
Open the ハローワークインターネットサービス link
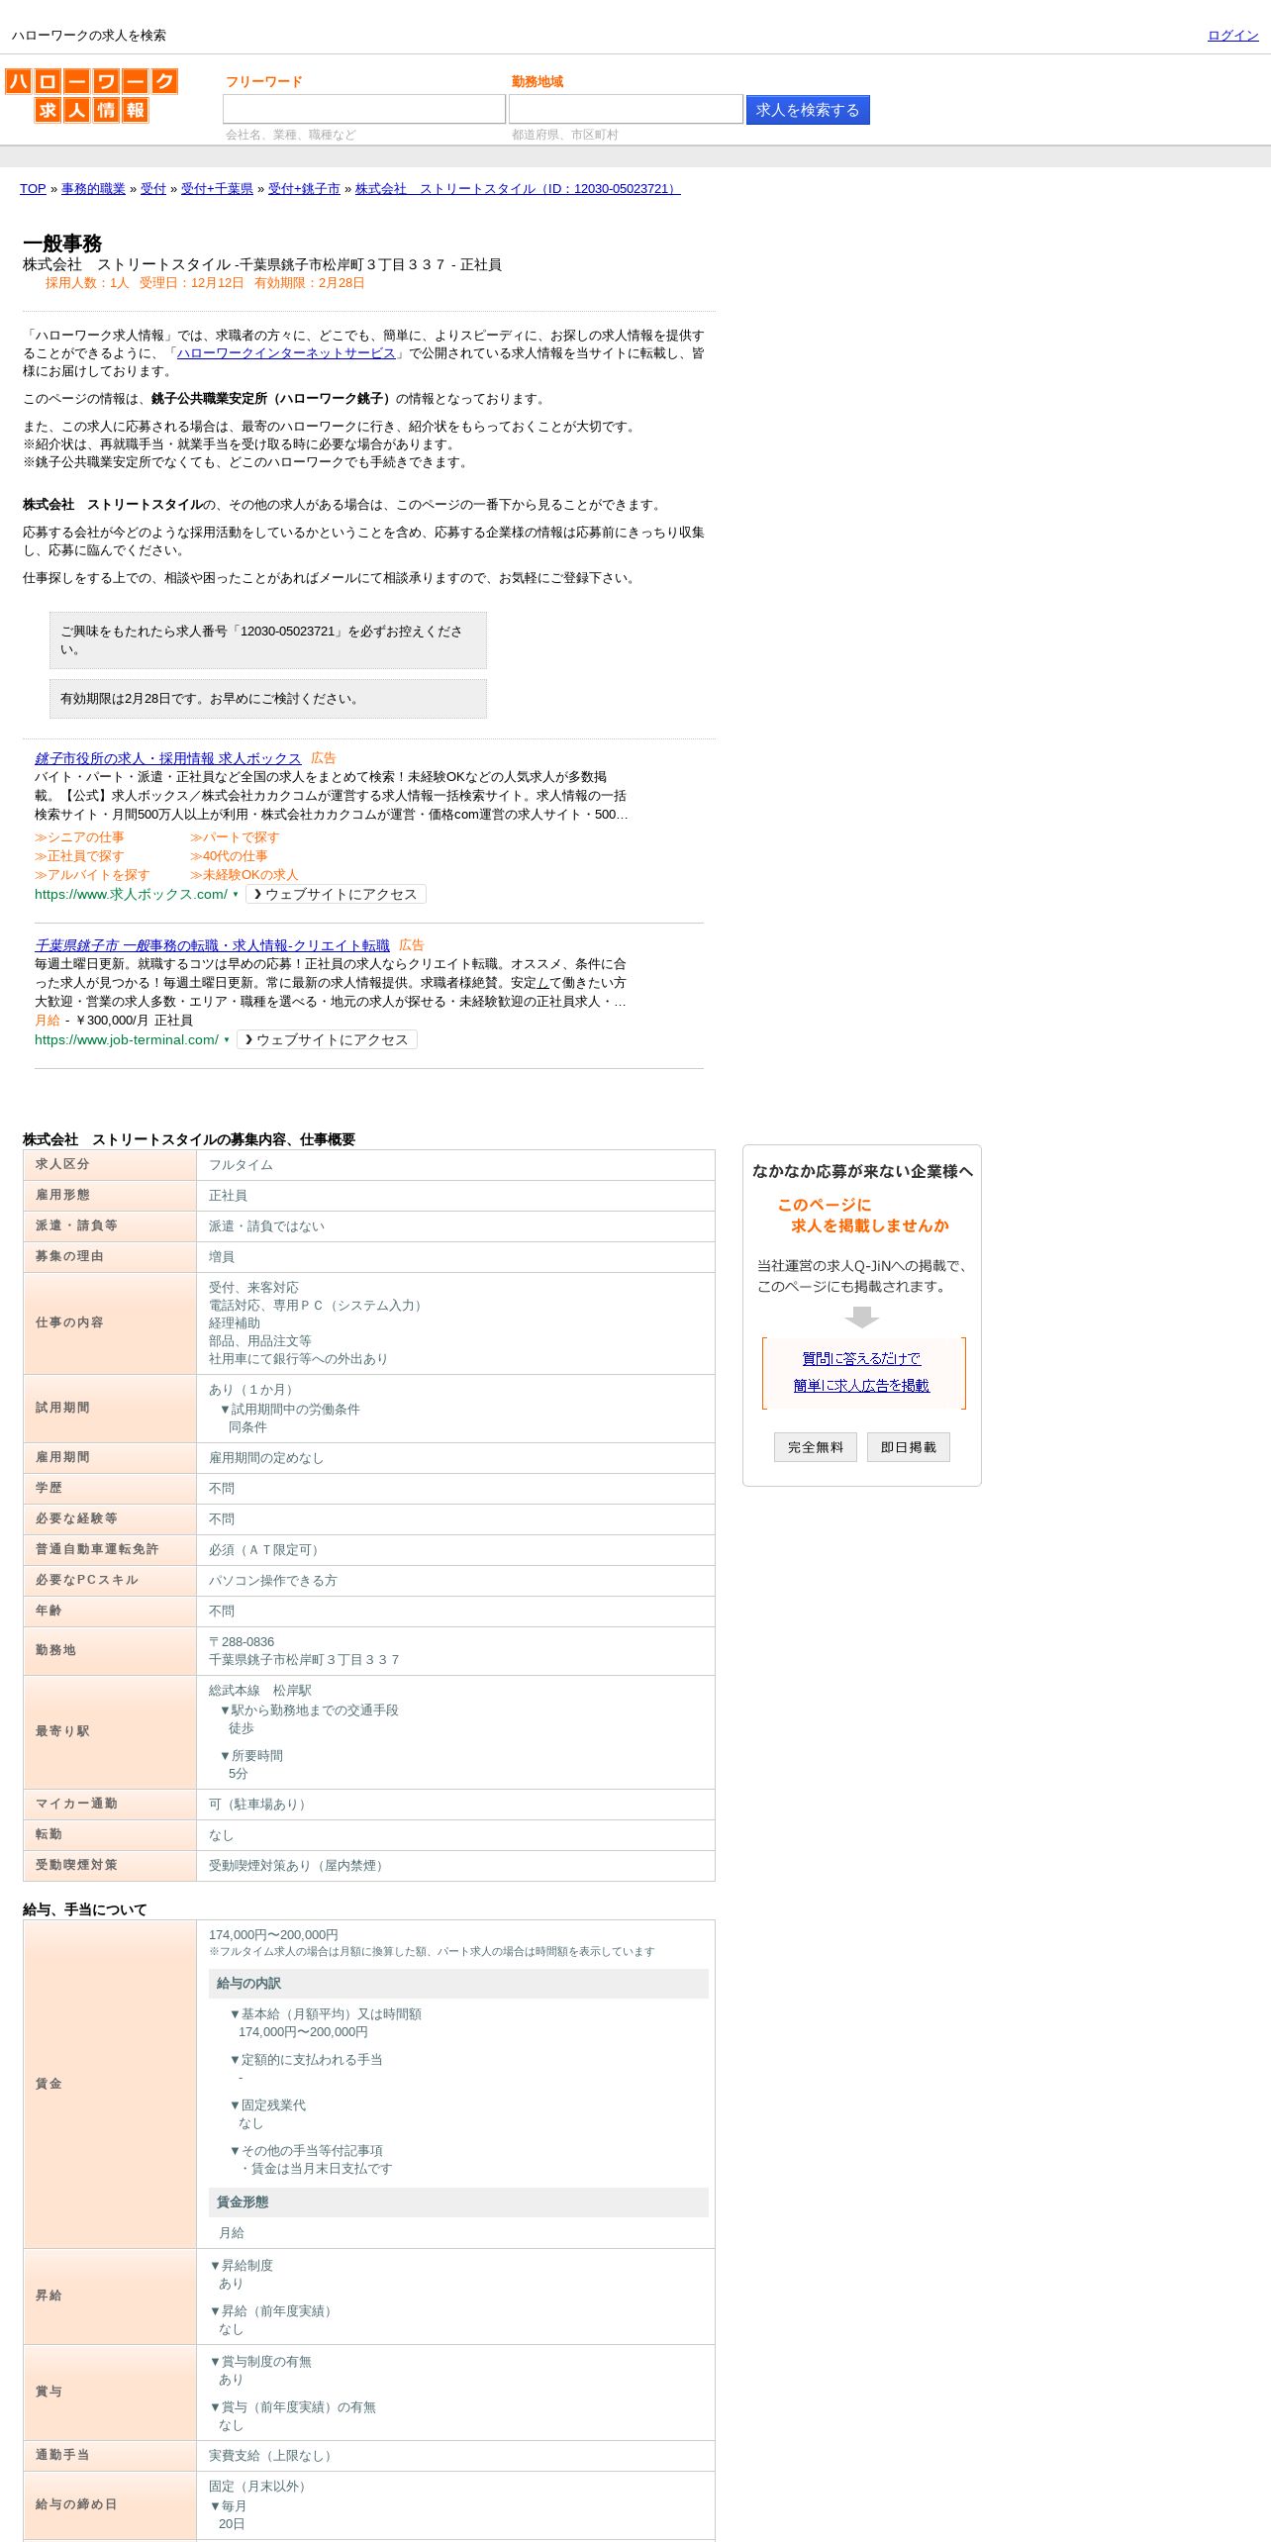pos(286,353)
